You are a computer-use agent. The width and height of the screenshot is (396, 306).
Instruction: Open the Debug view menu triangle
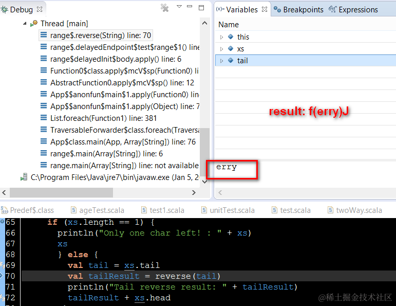tap(179, 7)
